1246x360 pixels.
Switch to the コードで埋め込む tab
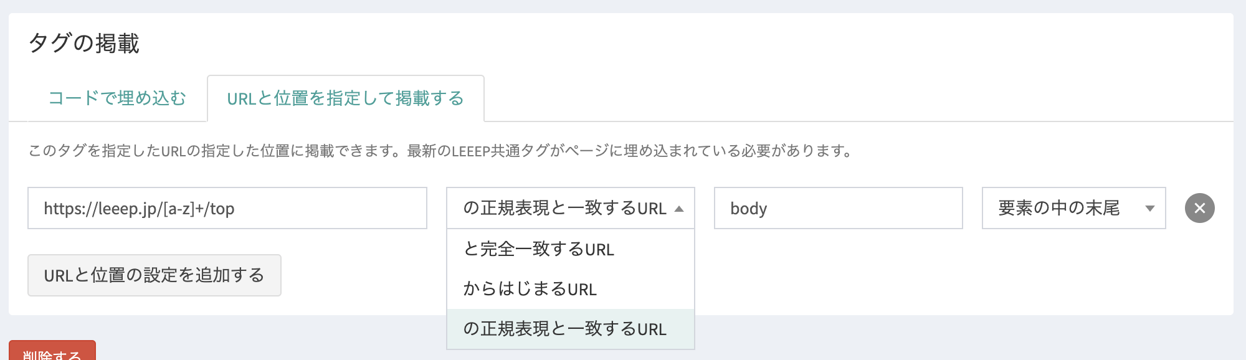point(117,98)
